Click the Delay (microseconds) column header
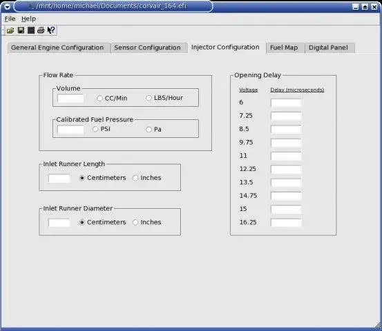 (x=297, y=90)
